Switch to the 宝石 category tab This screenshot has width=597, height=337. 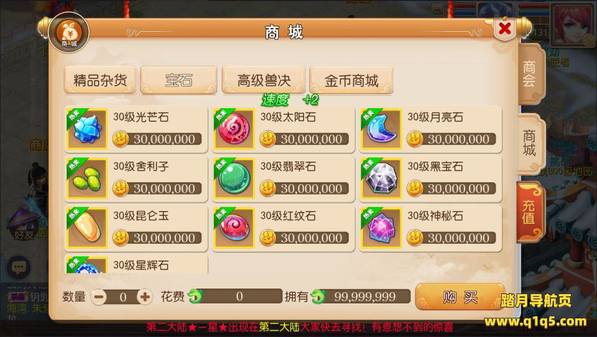(178, 80)
